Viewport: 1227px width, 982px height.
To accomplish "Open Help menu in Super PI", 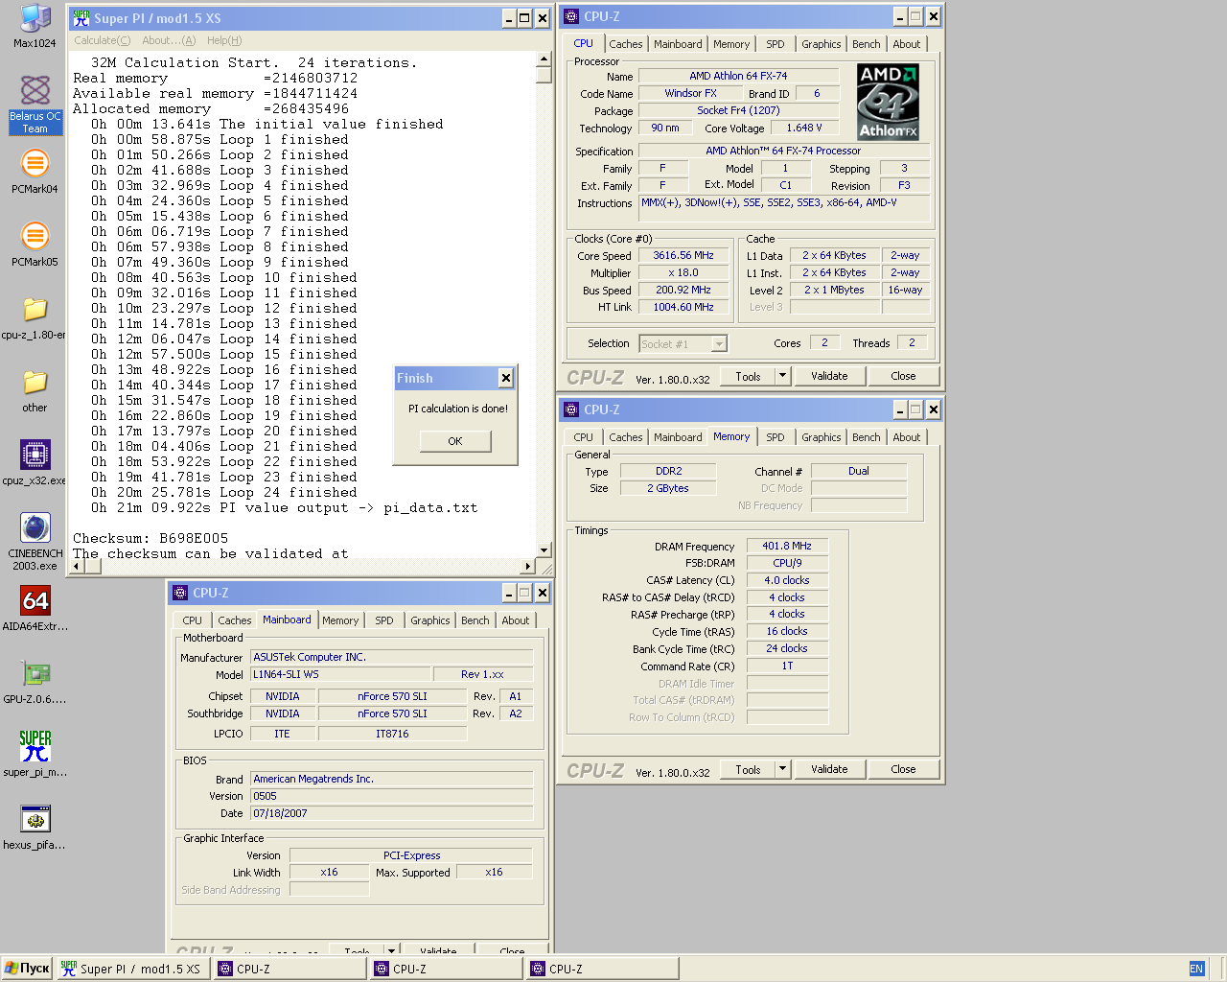I will 224,40.
